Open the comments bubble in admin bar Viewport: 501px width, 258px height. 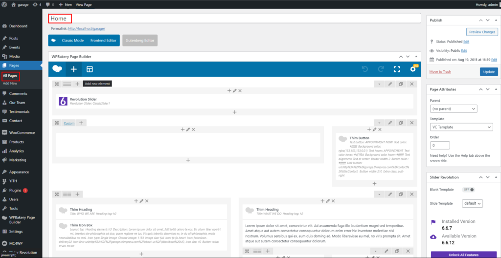50,5
